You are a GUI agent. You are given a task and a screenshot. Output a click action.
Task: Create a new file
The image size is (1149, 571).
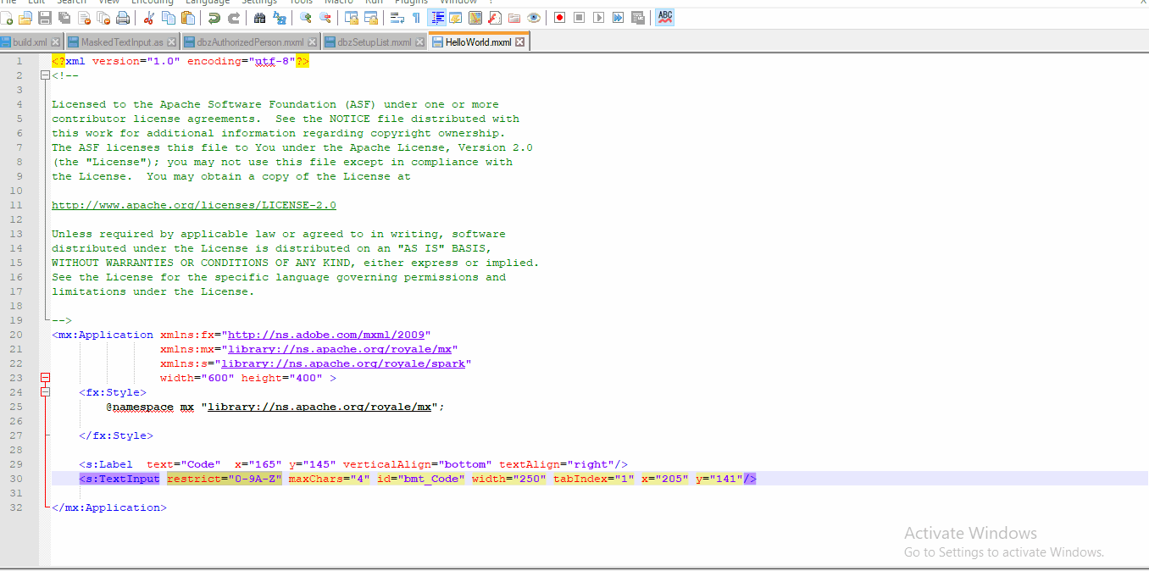pos(7,17)
